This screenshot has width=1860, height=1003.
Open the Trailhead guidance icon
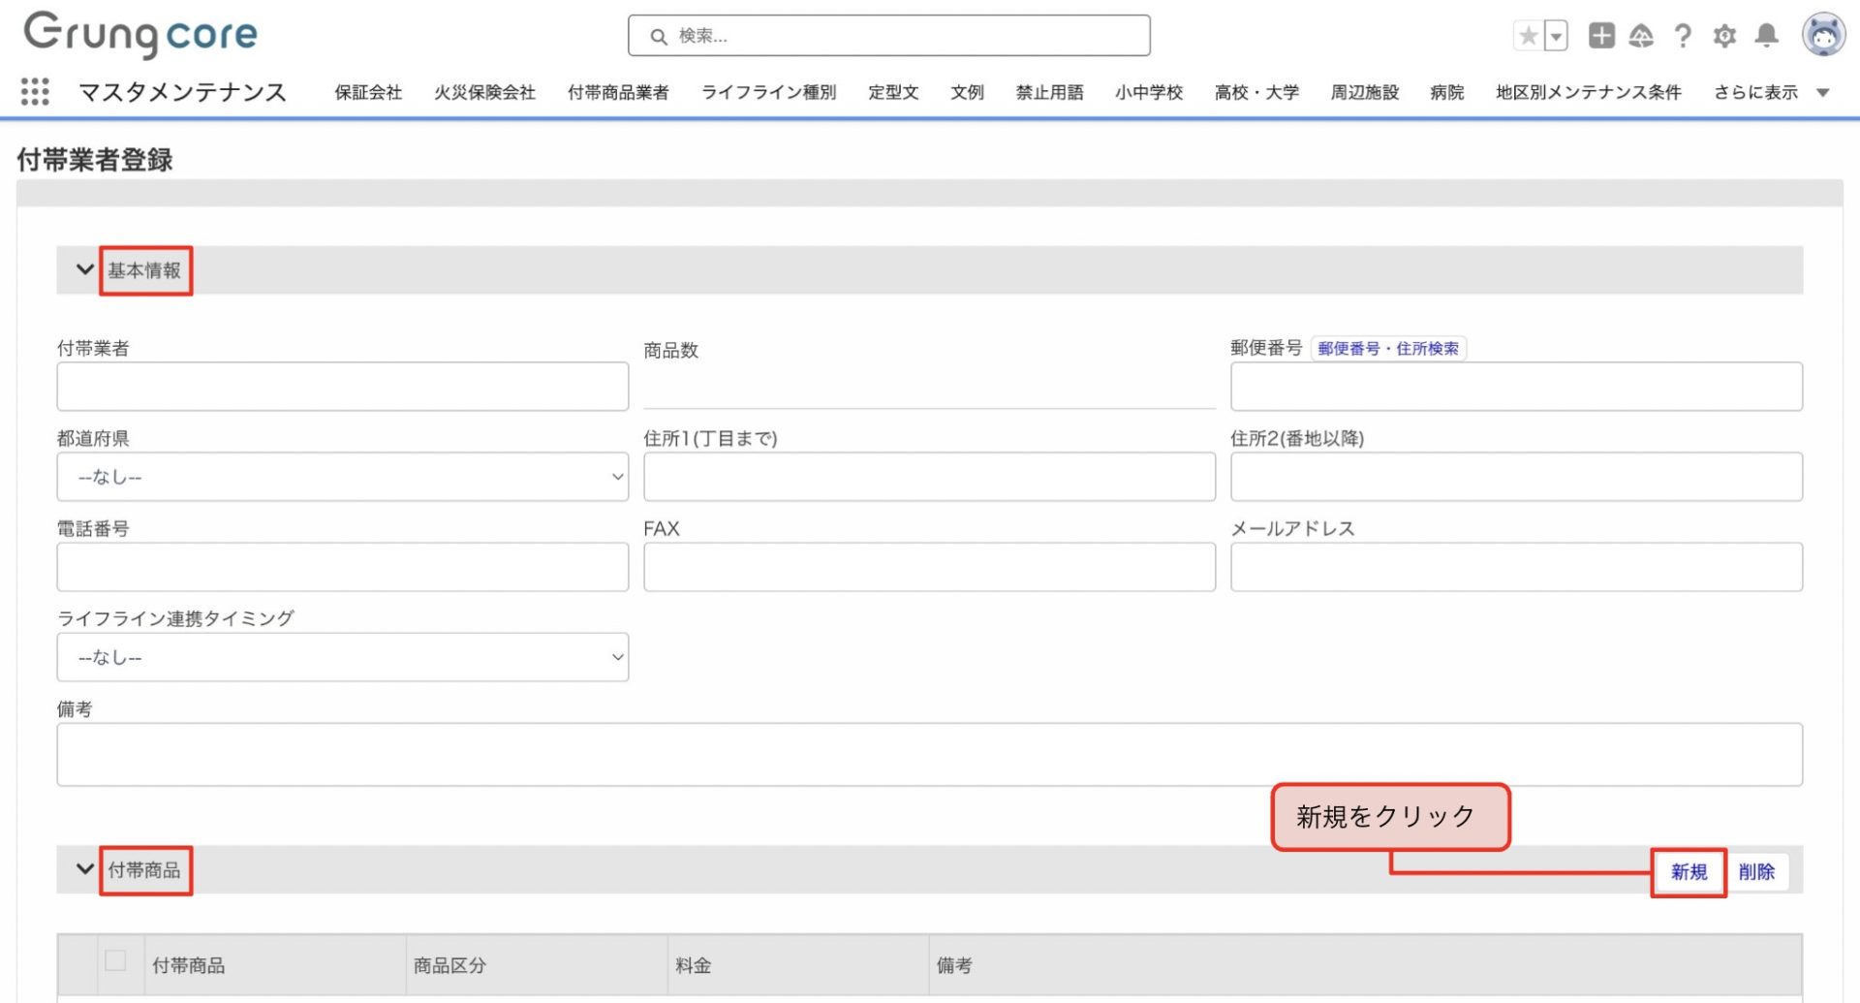(1641, 37)
